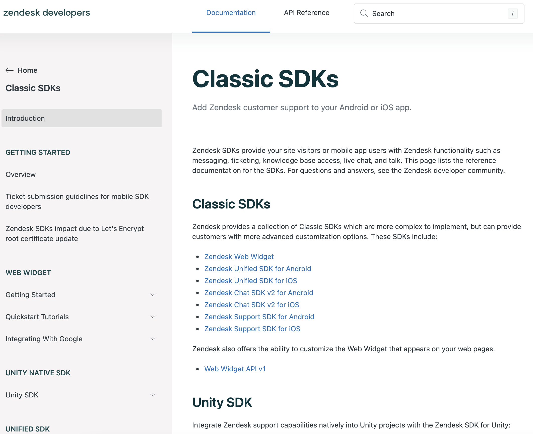Switch to the API Reference tab
Screen dimensions: 533x434
(x=307, y=13)
